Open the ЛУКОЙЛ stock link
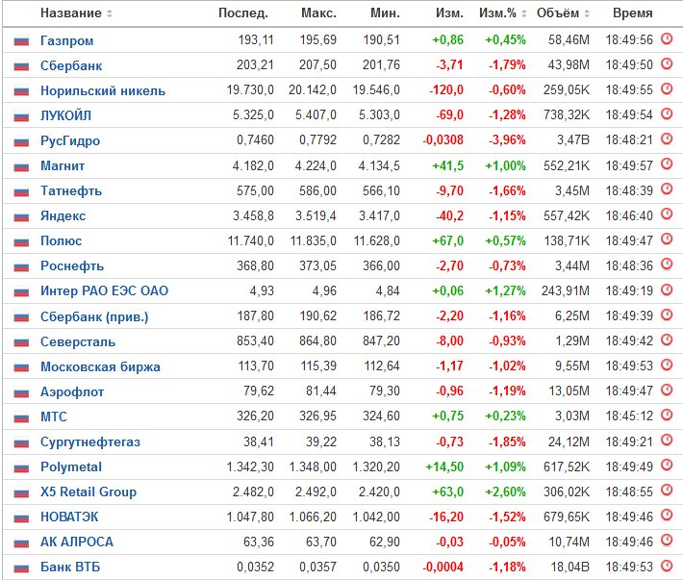The image size is (683, 580). 65,115
